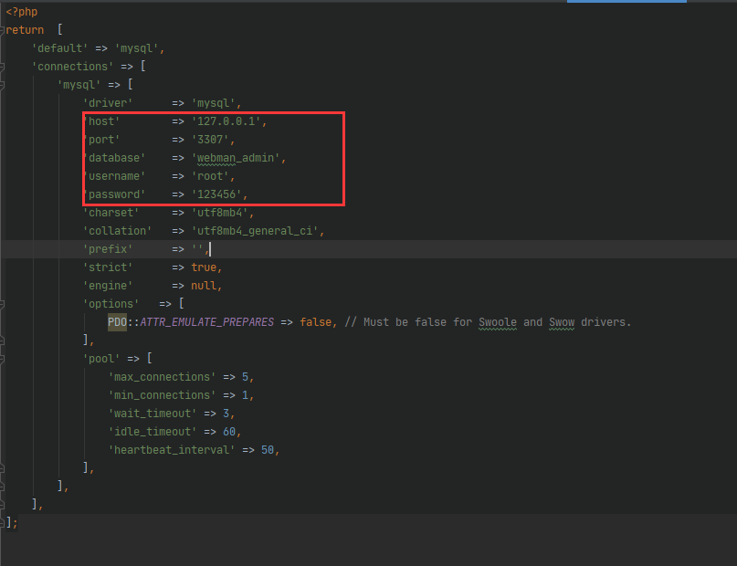Click the word Swow in the comment
The width and height of the screenshot is (737, 566).
pos(562,322)
